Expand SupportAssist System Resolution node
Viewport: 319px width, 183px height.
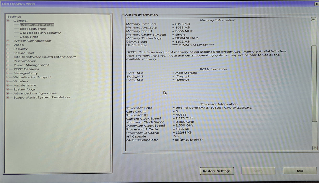point(8,98)
